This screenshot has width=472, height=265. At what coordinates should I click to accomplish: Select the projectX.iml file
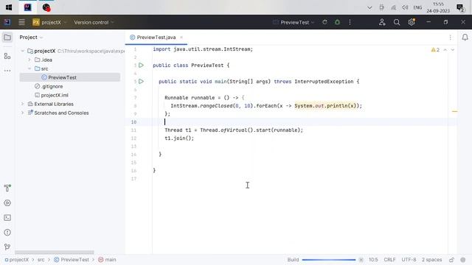pos(52,95)
